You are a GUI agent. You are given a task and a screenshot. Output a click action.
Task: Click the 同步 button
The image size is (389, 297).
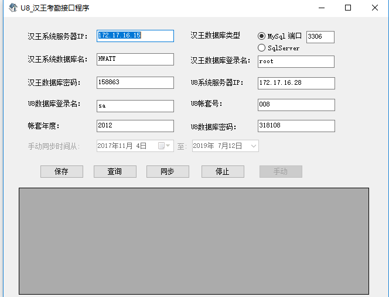tap(168, 171)
